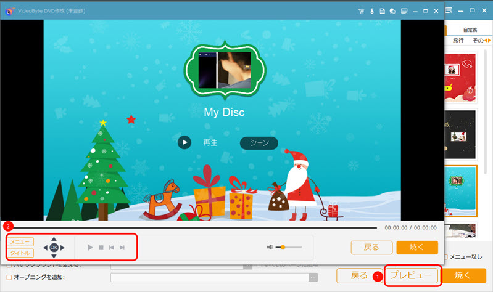This screenshot has height=292, width=493.
Task: Skip to the next chapter control
Action: [x=122, y=248]
